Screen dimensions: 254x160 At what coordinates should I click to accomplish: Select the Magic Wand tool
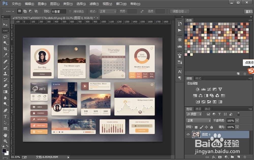coord(5,43)
